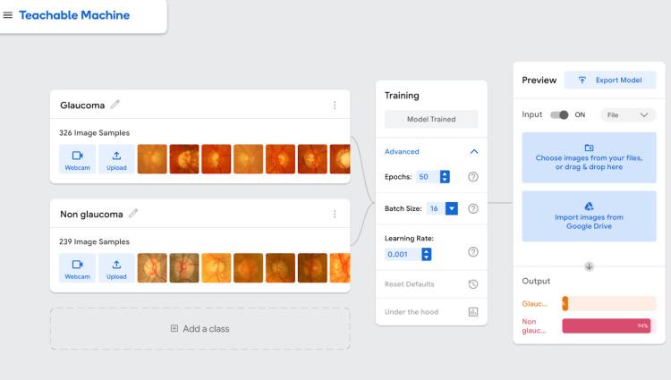Select first Non glaucoma sample thumbnail
Viewport: 671px width, 380px height.
point(152,268)
